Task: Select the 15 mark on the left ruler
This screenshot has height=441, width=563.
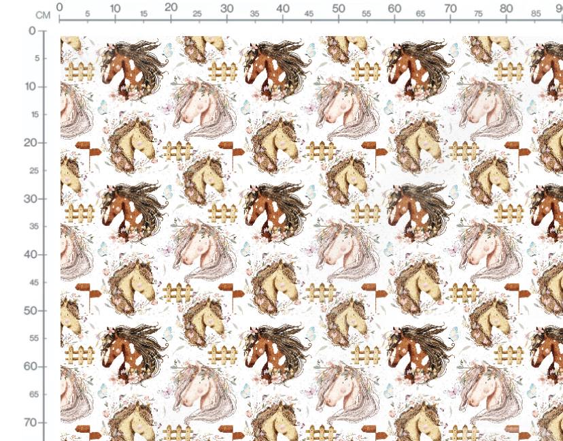Action: 35,114
